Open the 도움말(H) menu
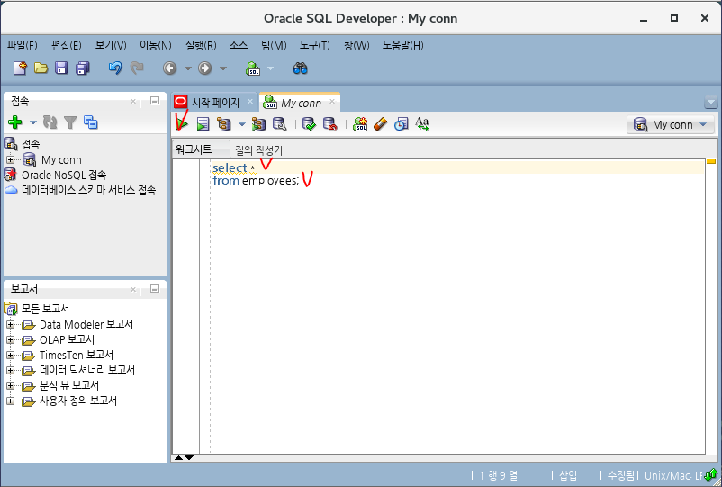The image size is (722, 487). 402,46
